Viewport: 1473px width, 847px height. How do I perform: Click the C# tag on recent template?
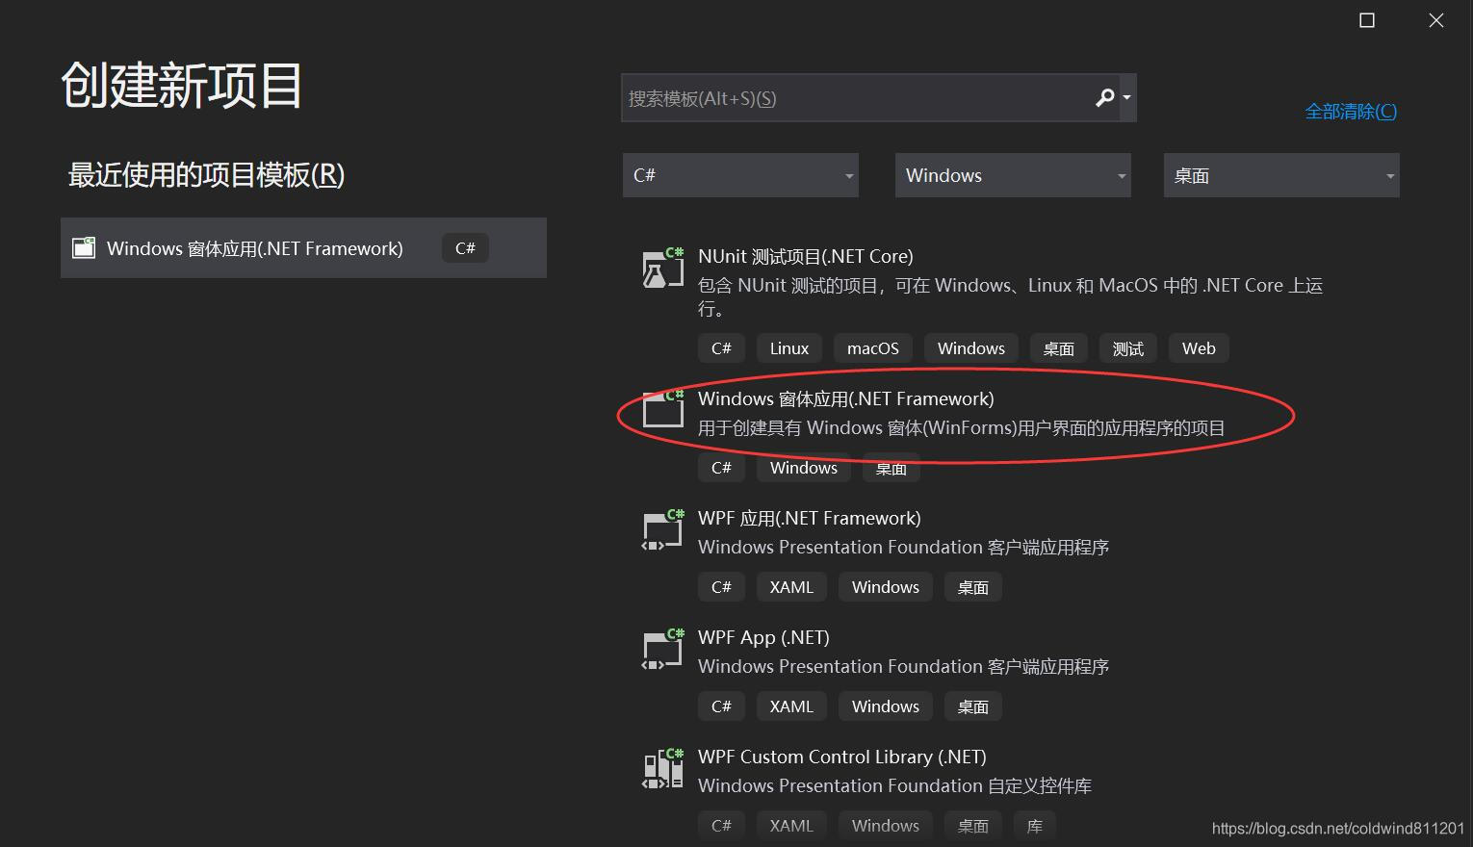click(x=465, y=248)
